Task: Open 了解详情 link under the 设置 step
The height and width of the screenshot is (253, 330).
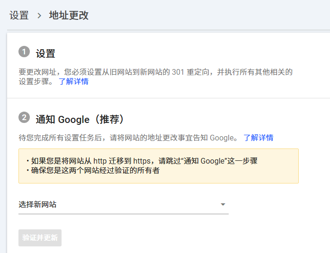Action: tap(73, 81)
